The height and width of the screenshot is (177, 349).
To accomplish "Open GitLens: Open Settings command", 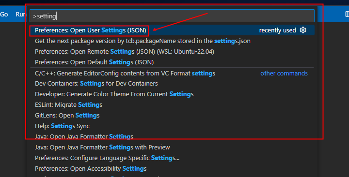I will click(x=172, y=116).
